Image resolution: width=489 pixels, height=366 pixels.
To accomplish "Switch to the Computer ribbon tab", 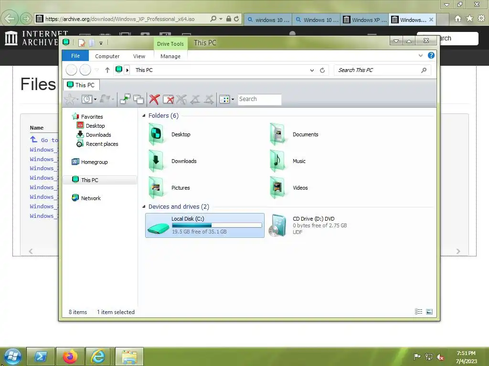I will (107, 56).
